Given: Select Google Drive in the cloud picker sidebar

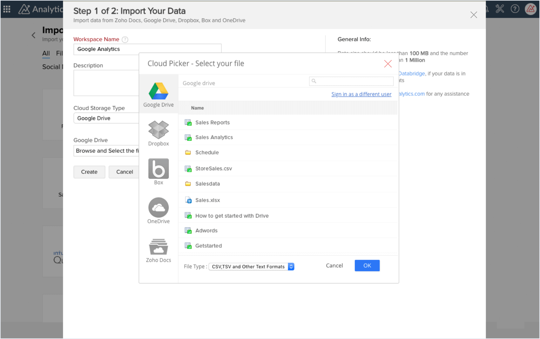Looking at the screenshot, I should 159,95.
